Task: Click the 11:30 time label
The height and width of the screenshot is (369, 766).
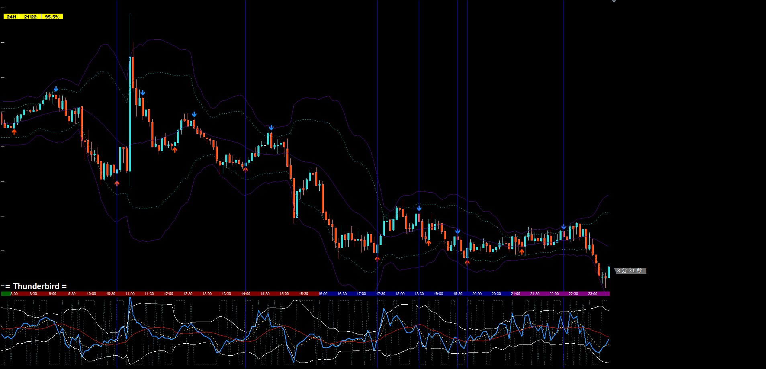Action: 149,294
